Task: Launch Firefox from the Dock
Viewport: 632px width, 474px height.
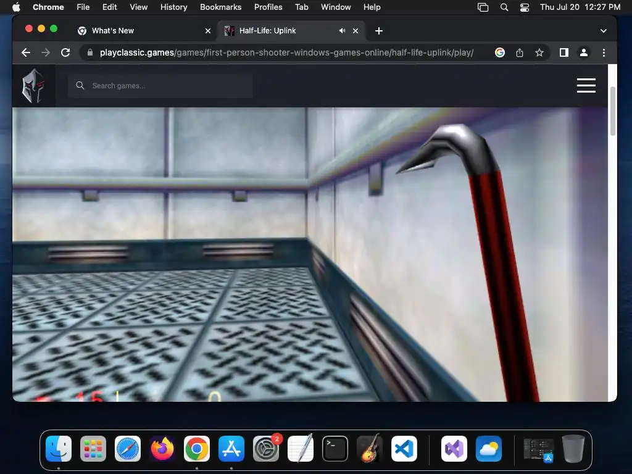Action: tap(162, 449)
